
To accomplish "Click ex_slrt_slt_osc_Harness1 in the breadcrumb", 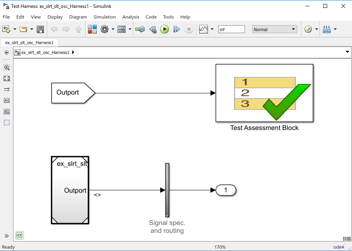I will click(45, 52).
